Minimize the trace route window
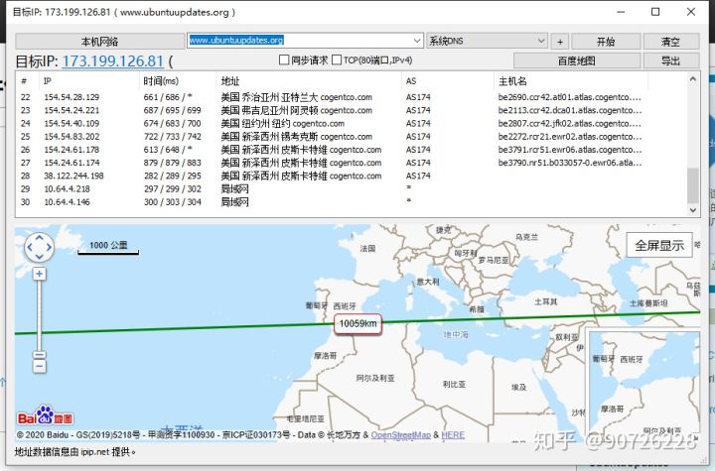Viewport: 715px width, 471px height. (621, 12)
